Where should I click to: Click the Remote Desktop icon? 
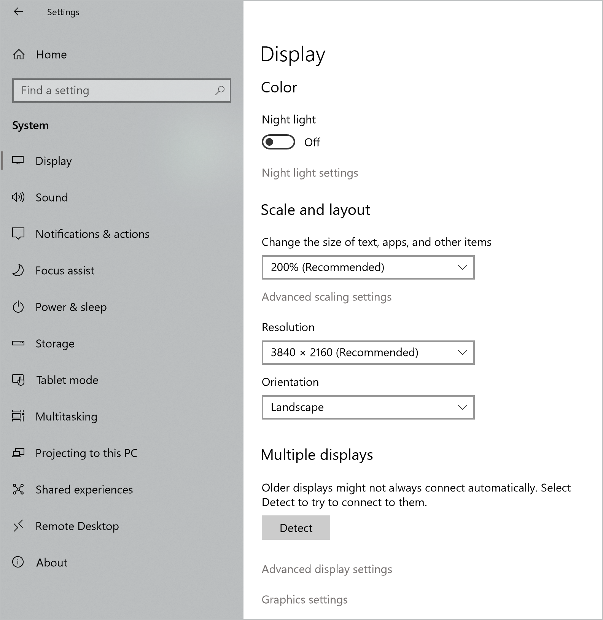click(x=18, y=526)
